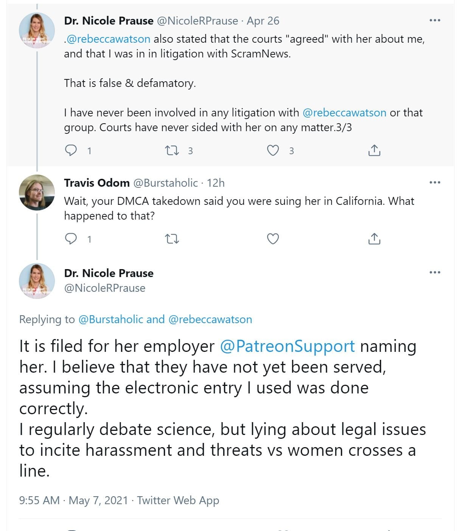
Task: Click the Travis Odom display name
Action: pos(97,183)
